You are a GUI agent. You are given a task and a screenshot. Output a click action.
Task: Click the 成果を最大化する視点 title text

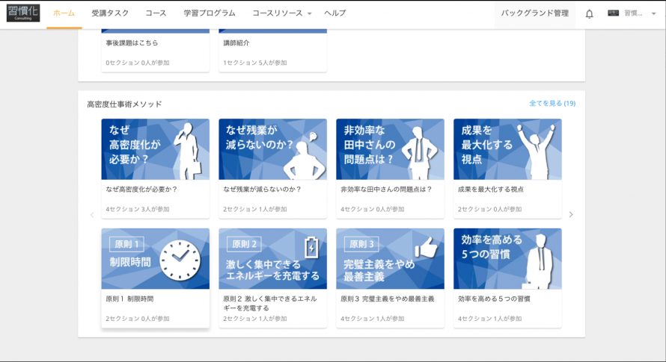491,190
